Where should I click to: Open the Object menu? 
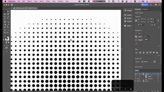click(x=29, y=1)
